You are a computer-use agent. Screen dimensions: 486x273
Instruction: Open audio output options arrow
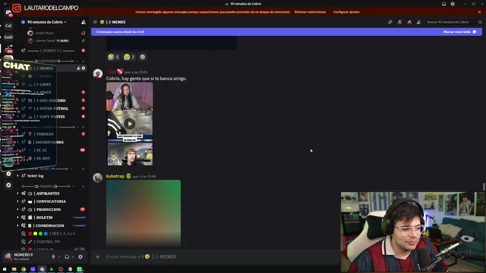73,257
